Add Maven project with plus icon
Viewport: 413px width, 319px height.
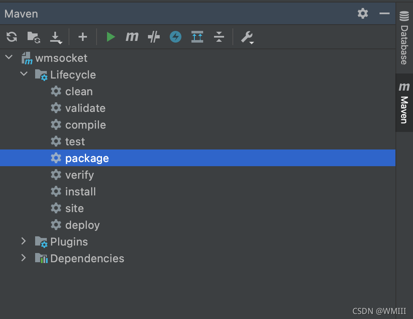[83, 37]
